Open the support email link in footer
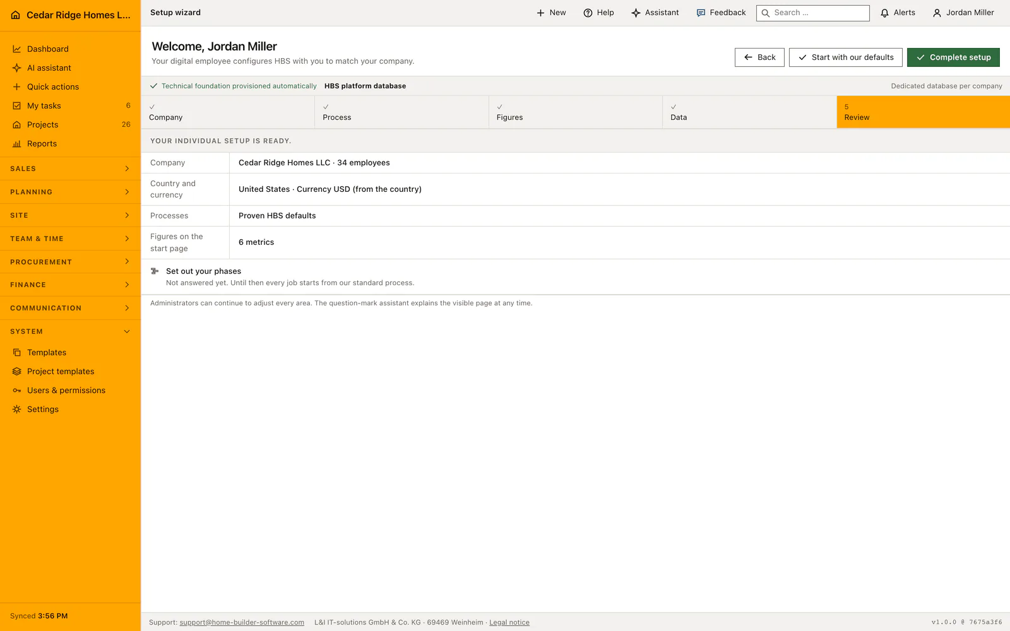This screenshot has width=1010, height=631. coord(242,623)
